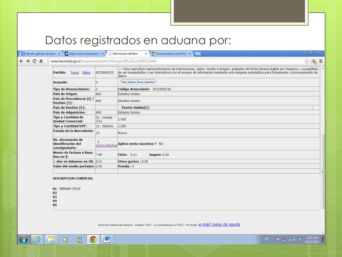Open the taskbar clock showing 12:21 a.m.
The height and width of the screenshot is (257, 342).
pyautogui.click(x=312, y=240)
